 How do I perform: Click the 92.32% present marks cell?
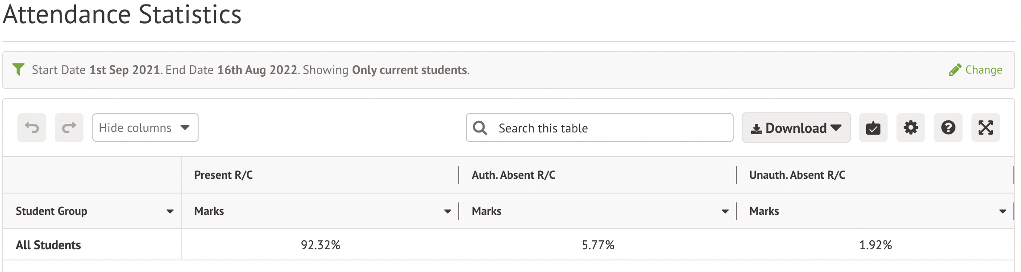click(320, 245)
